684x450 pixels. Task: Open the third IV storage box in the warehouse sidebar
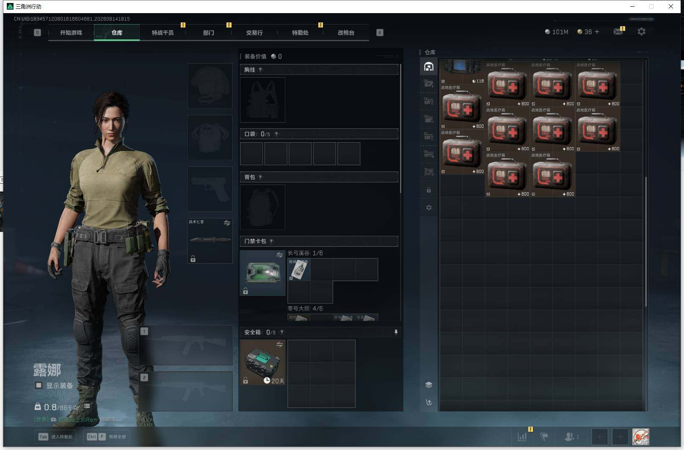(429, 119)
